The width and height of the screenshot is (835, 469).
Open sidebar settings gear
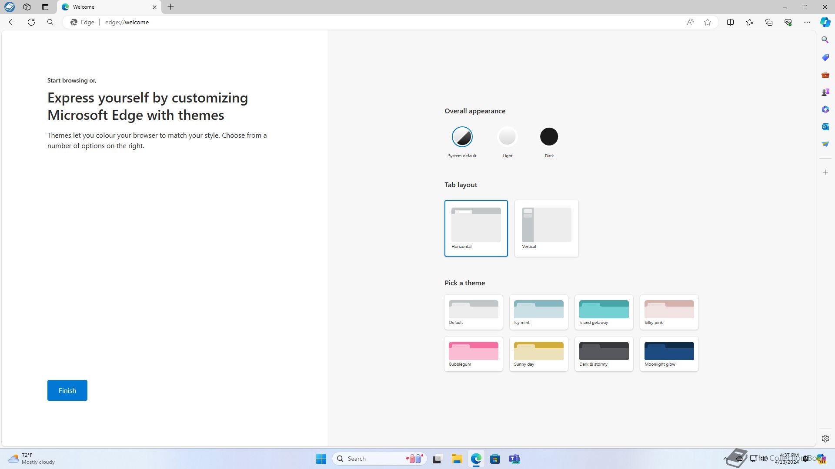pyautogui.click(x=825, y=439)
